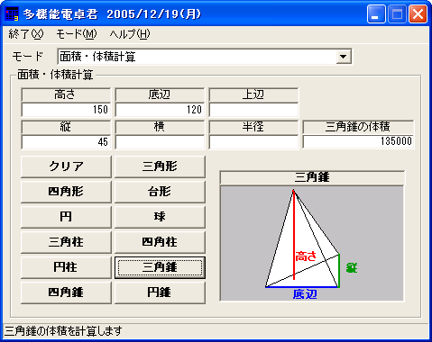432x342 pixels.
Task: Open the モード(M) menu
Action: click(77, 34)
